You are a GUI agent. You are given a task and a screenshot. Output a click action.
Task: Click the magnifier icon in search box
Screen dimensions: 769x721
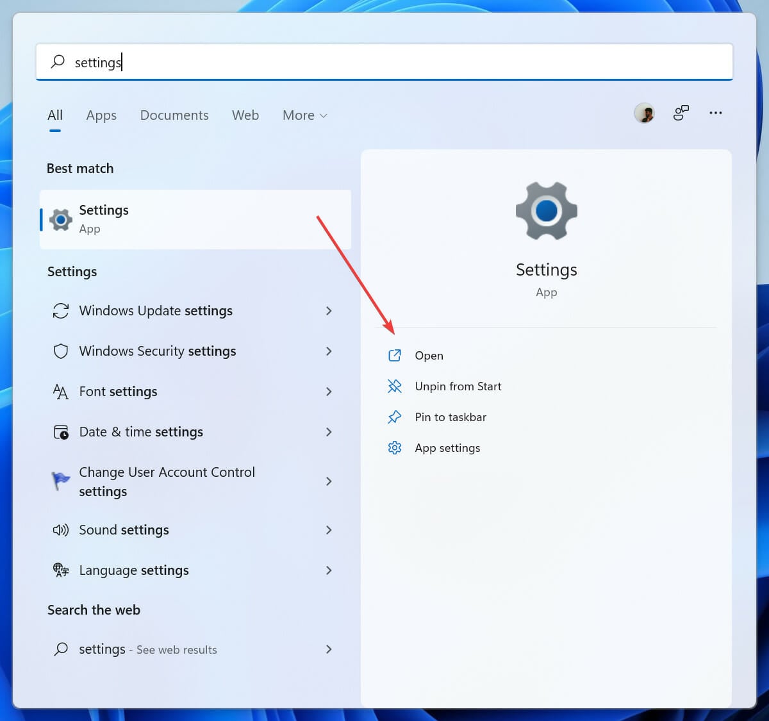coord(58,62)
